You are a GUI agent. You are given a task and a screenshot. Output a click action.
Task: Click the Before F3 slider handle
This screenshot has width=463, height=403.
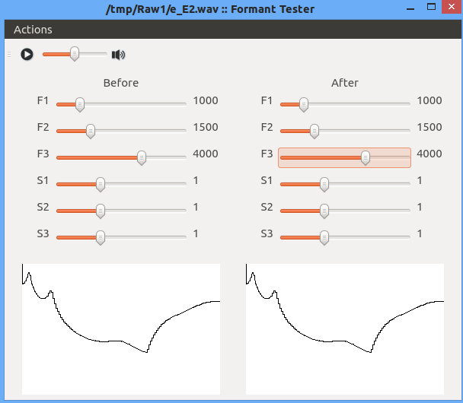pos(142,157)
